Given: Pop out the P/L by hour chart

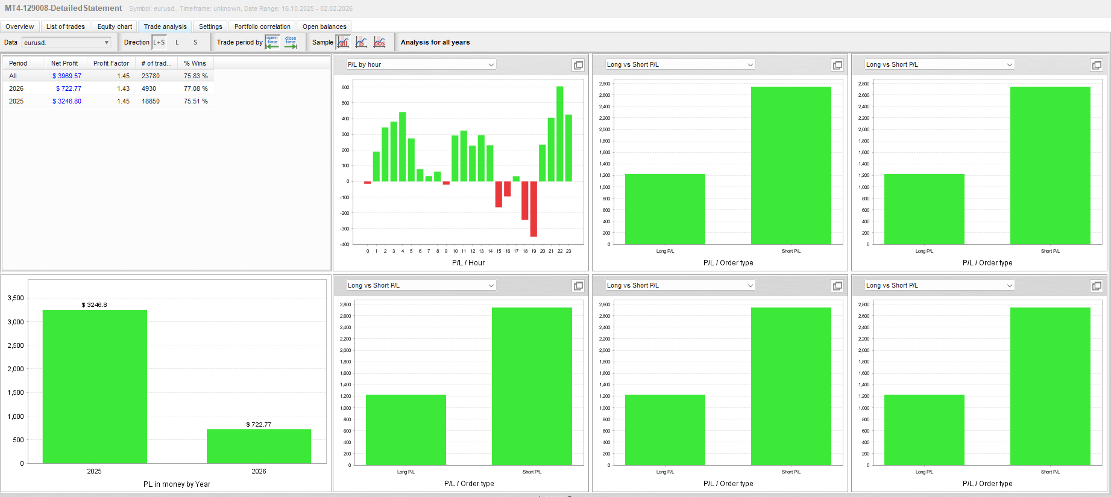Looking at the screenshot, I should tap(578, 65).
